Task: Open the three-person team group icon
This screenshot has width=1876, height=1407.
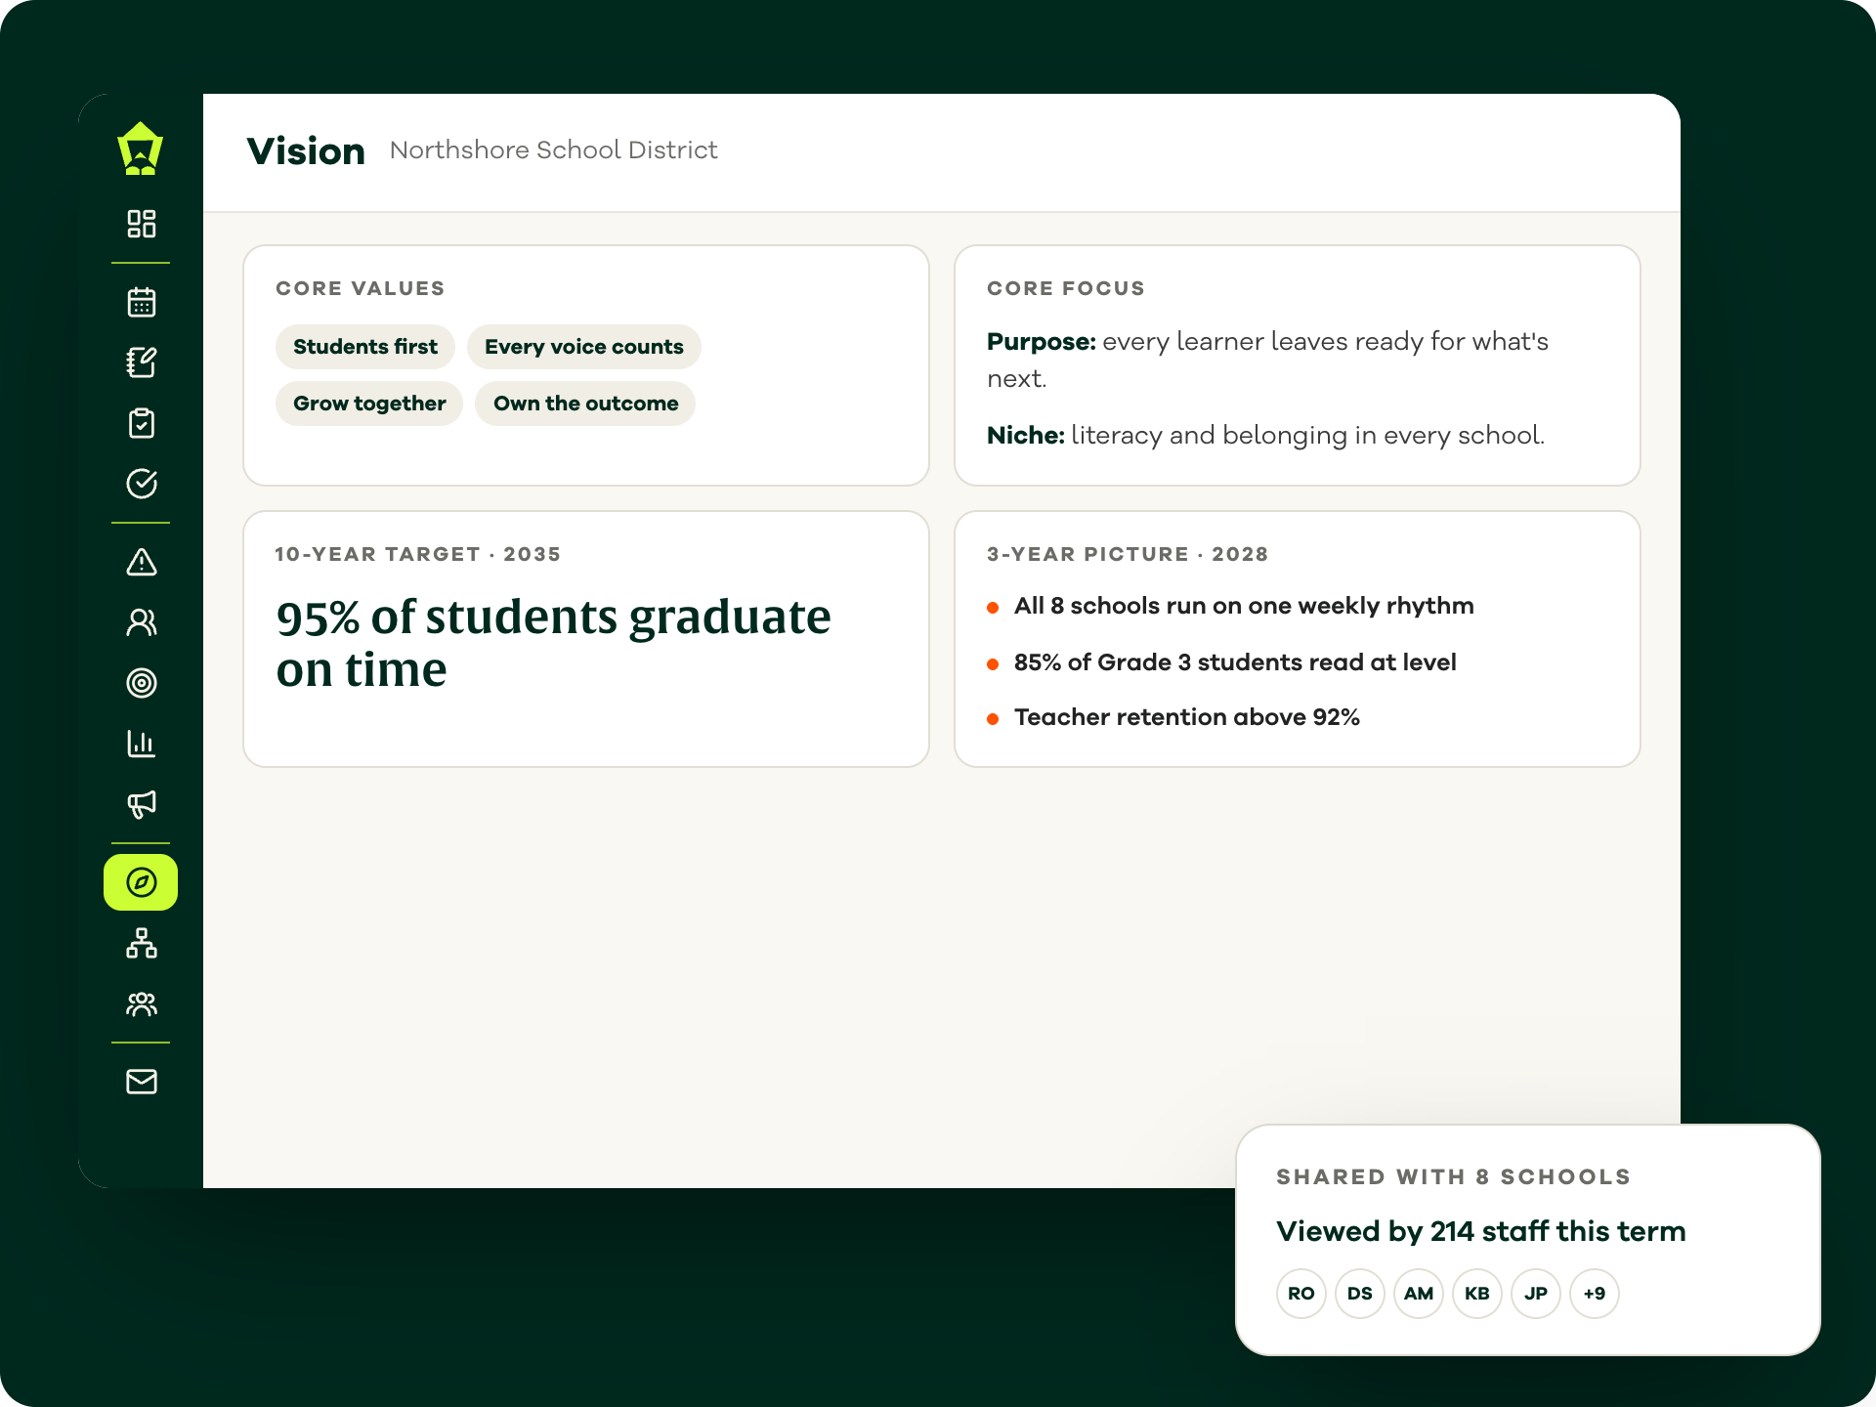Action: 142,1003
